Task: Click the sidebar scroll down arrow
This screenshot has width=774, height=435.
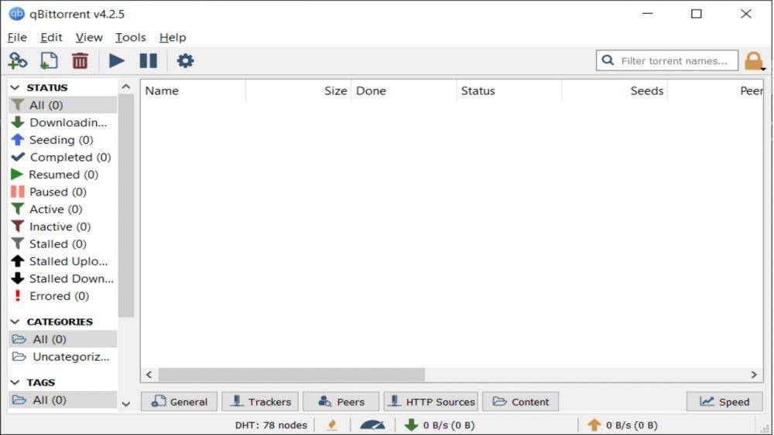Action: [126, 404]
